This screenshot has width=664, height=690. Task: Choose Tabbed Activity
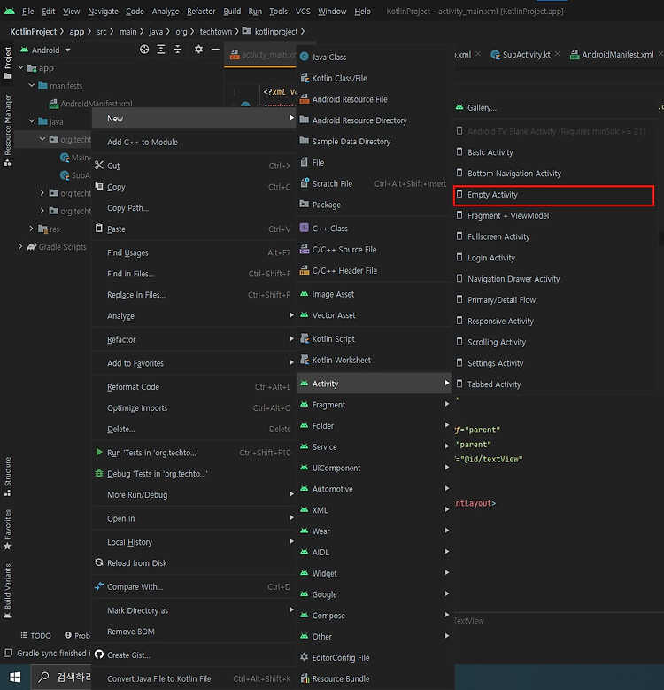555,384
